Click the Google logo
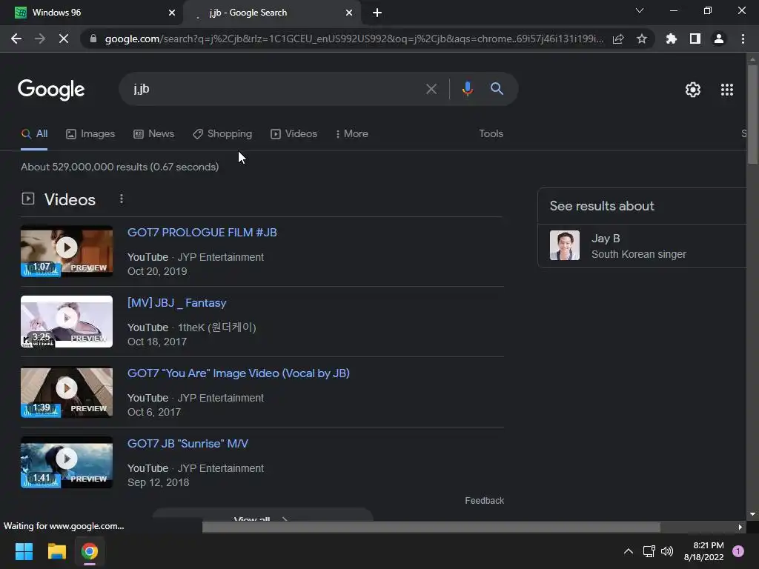Screen dimensions: 759x569 tap(51, 90)
